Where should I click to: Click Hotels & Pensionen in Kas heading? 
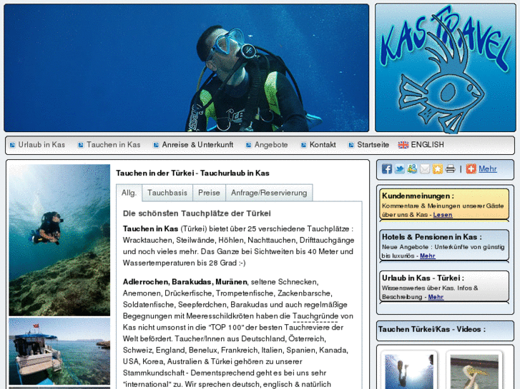coord(432,237)
